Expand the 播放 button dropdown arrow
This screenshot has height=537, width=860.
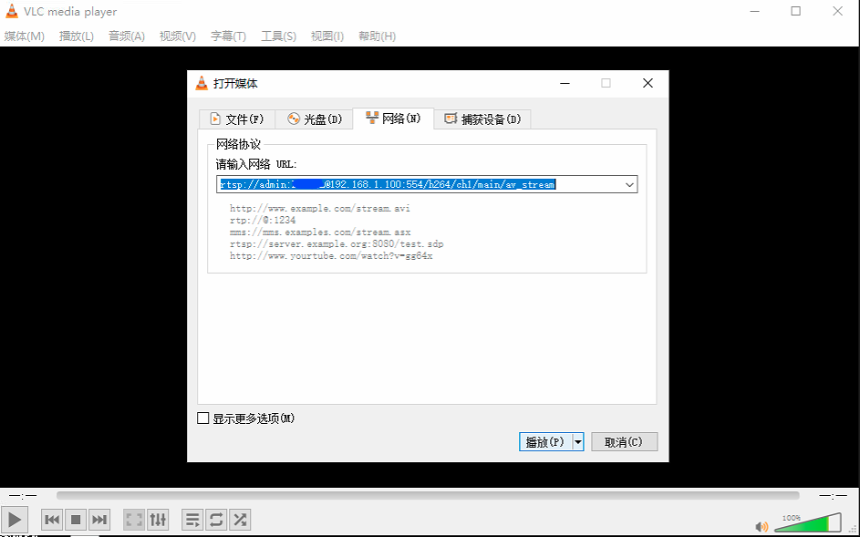(x=578, y=442)
